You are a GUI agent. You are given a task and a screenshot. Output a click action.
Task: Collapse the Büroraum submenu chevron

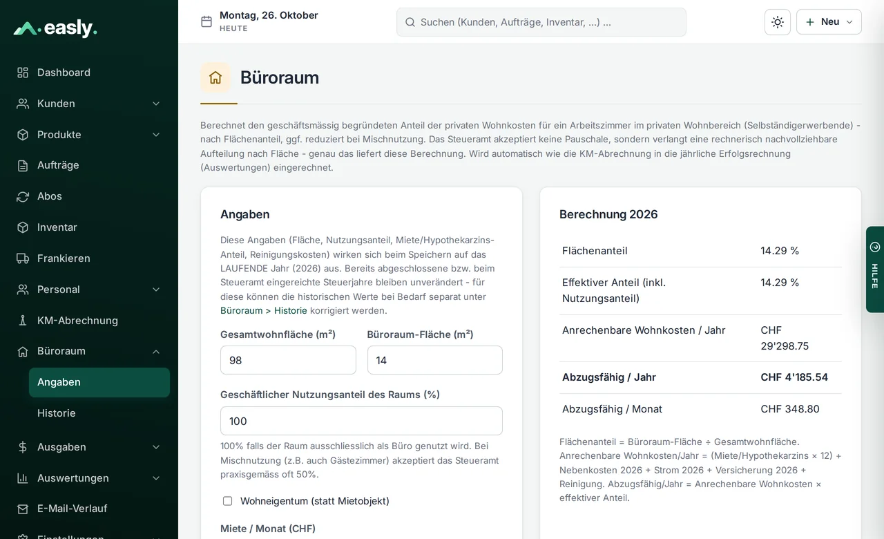pos(156,351)
